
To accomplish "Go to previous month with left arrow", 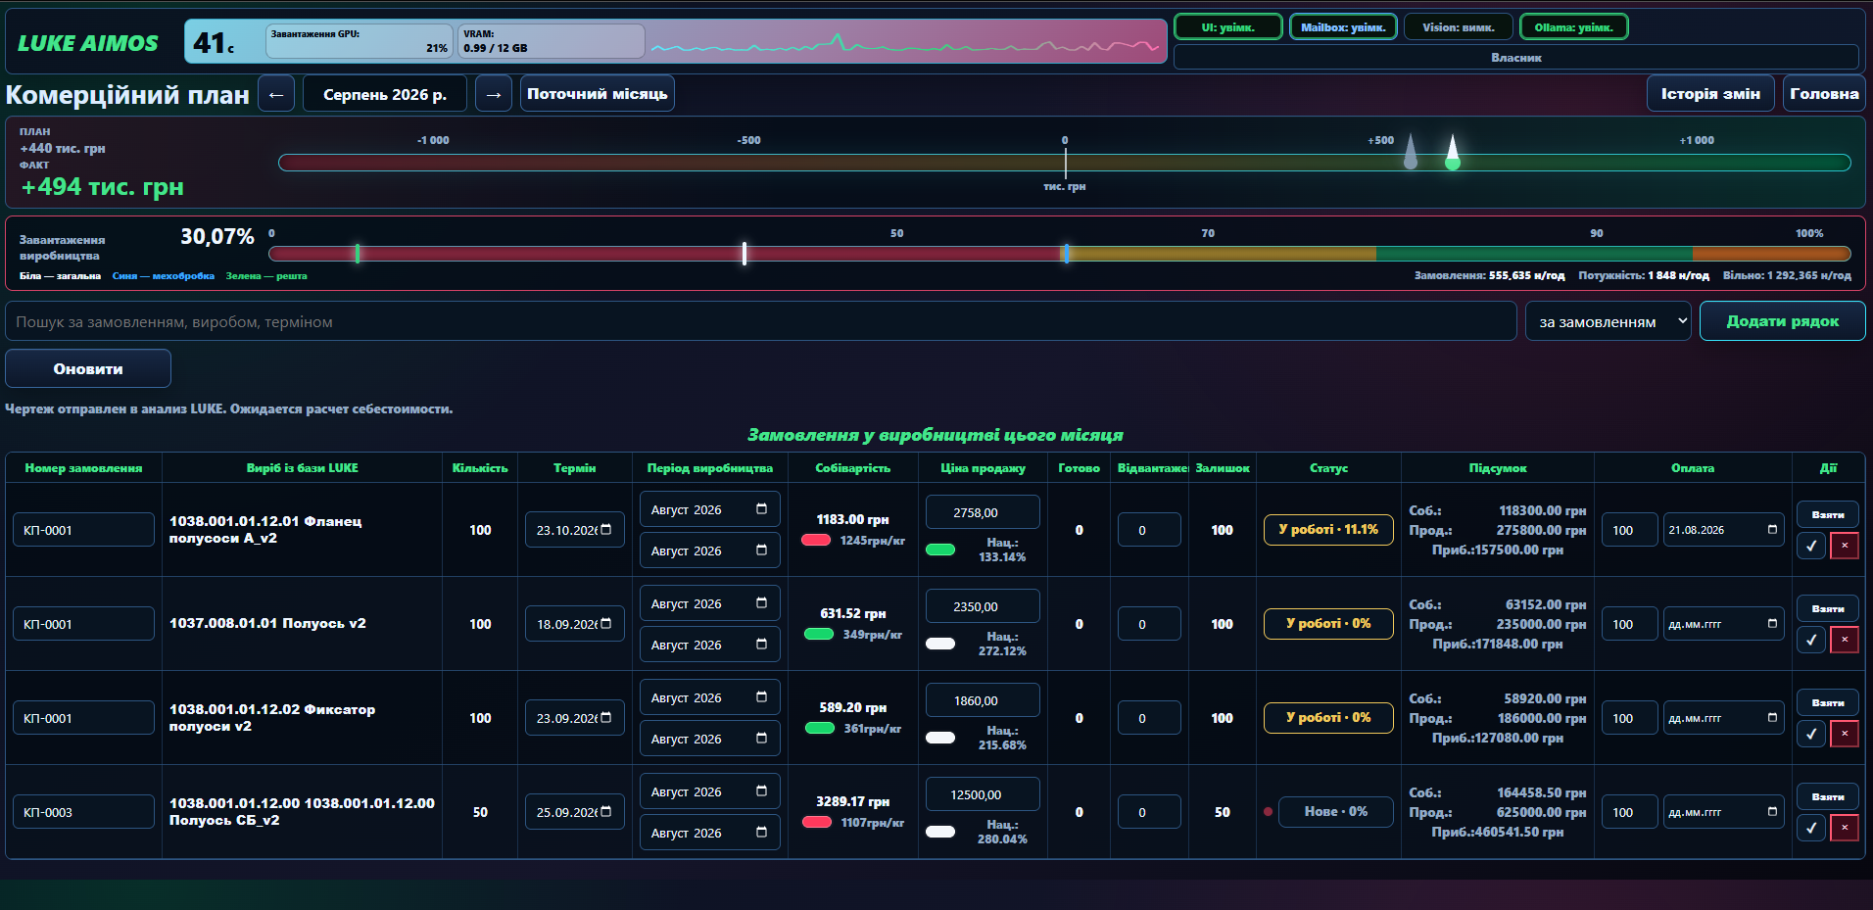I will coord(276,94).
